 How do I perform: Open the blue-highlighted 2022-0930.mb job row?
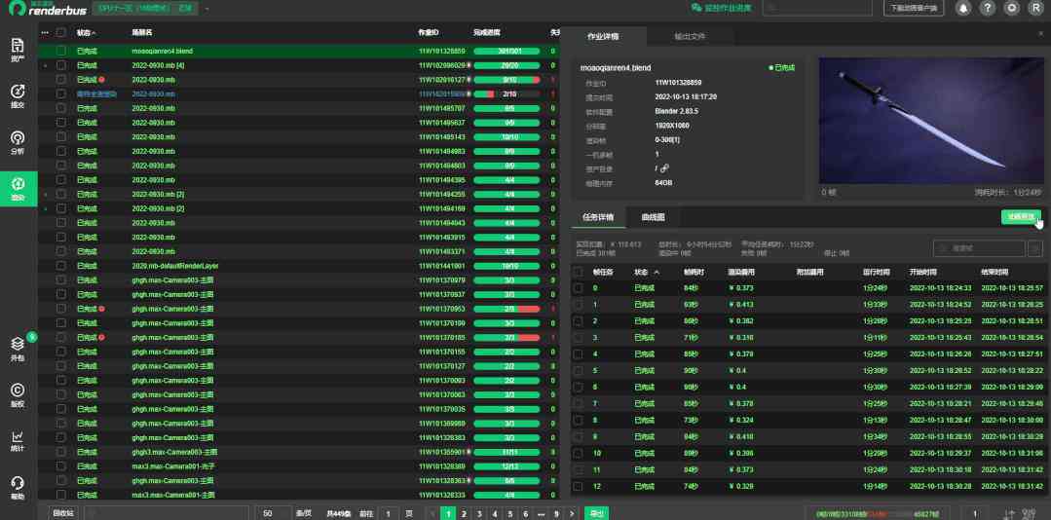298,94
